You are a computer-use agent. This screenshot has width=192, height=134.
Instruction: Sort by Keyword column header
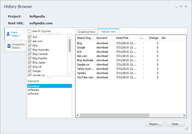tap(105, 38)
